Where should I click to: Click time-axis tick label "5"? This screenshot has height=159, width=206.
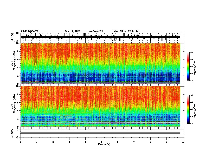102,142
